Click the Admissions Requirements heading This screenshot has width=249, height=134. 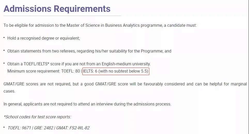(x=57, y=9)
